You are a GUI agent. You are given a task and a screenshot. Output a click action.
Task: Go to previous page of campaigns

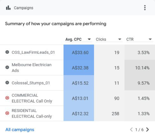tap(131, 130)
